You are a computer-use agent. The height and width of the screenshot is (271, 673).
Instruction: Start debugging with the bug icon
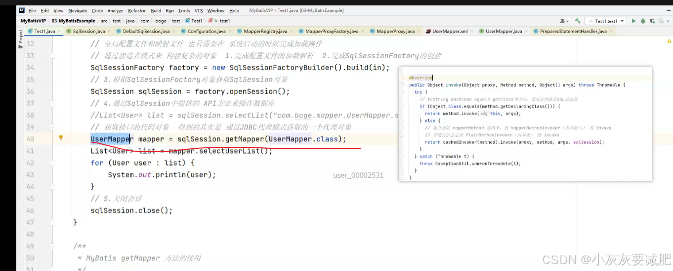click(x=643, y=21)
